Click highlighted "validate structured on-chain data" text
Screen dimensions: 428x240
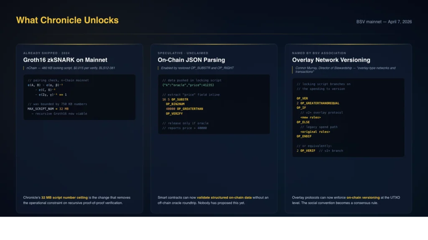click(x=226, y=197)
